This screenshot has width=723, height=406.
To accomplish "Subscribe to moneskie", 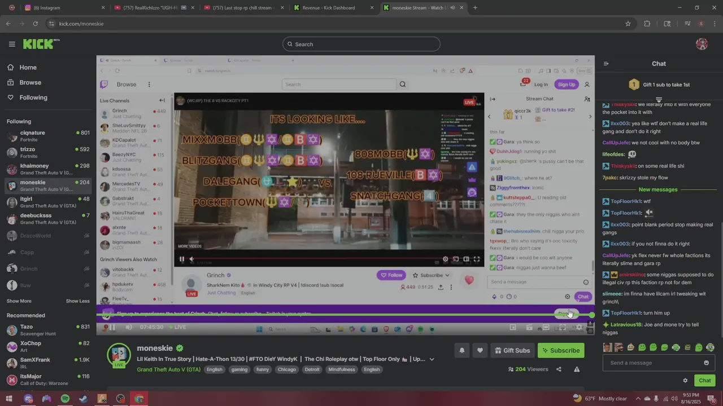I will click(561, 350).
